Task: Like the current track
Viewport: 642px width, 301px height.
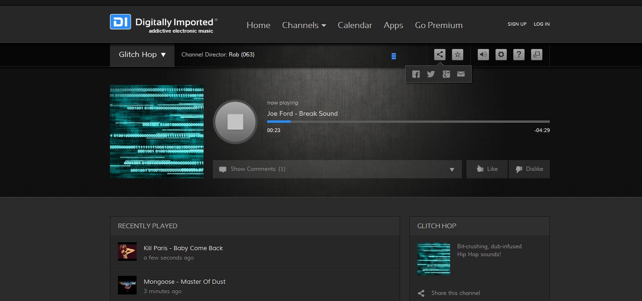Action: (x=487, y=169)
